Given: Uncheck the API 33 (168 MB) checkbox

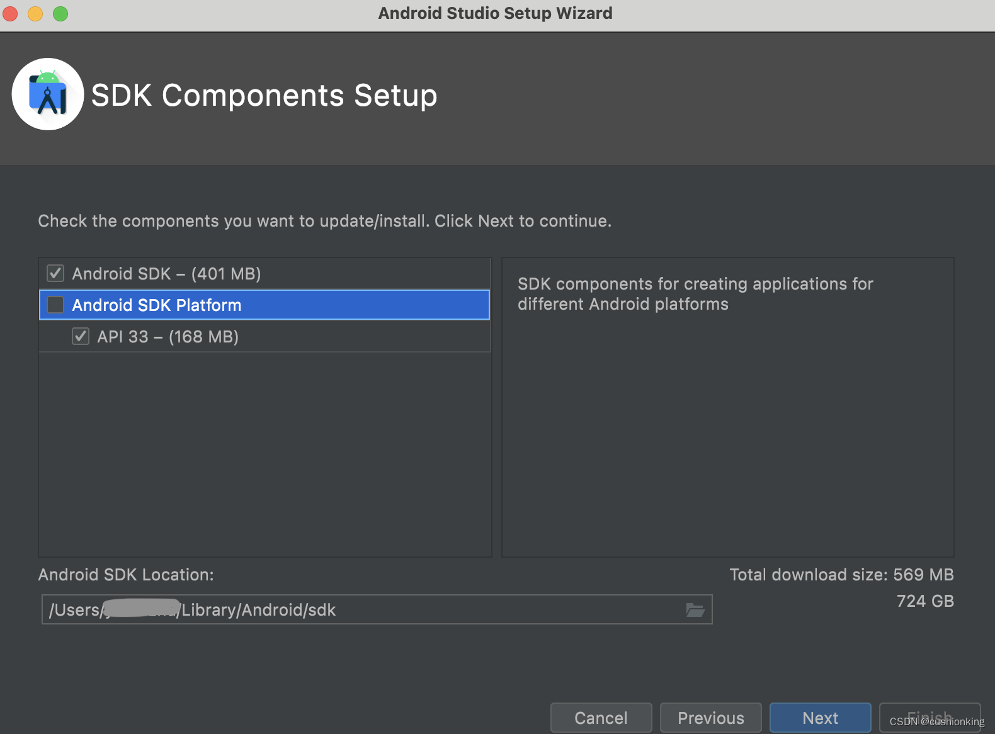Looking at the screenshot, I should pos(81,336).
